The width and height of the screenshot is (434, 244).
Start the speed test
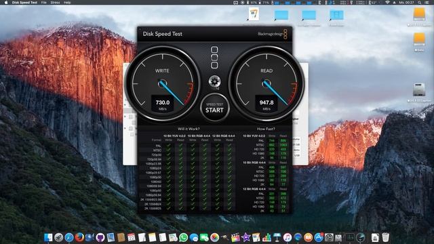tap(214, 108)
